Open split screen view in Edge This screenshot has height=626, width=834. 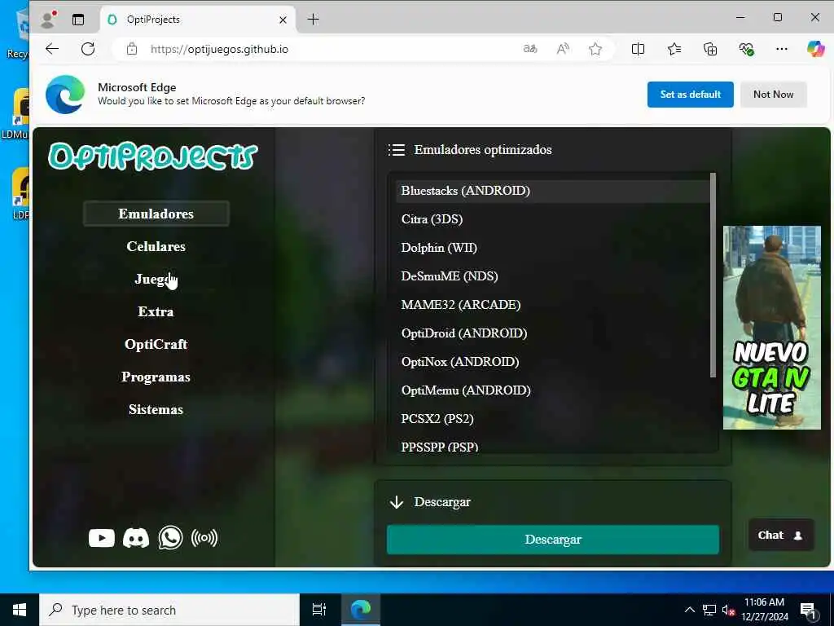(638, 49)
